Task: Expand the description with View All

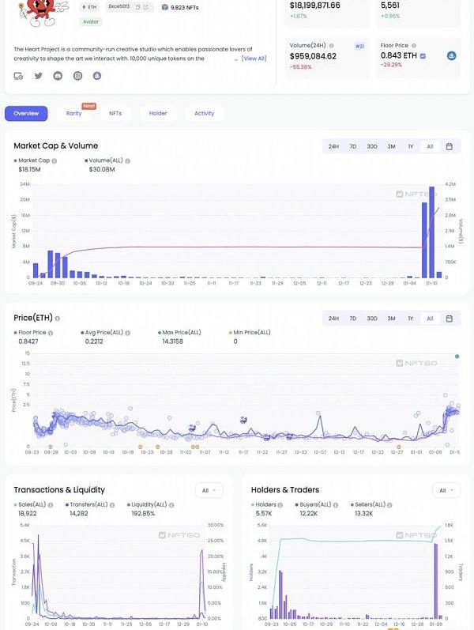Action: [254, 58]
